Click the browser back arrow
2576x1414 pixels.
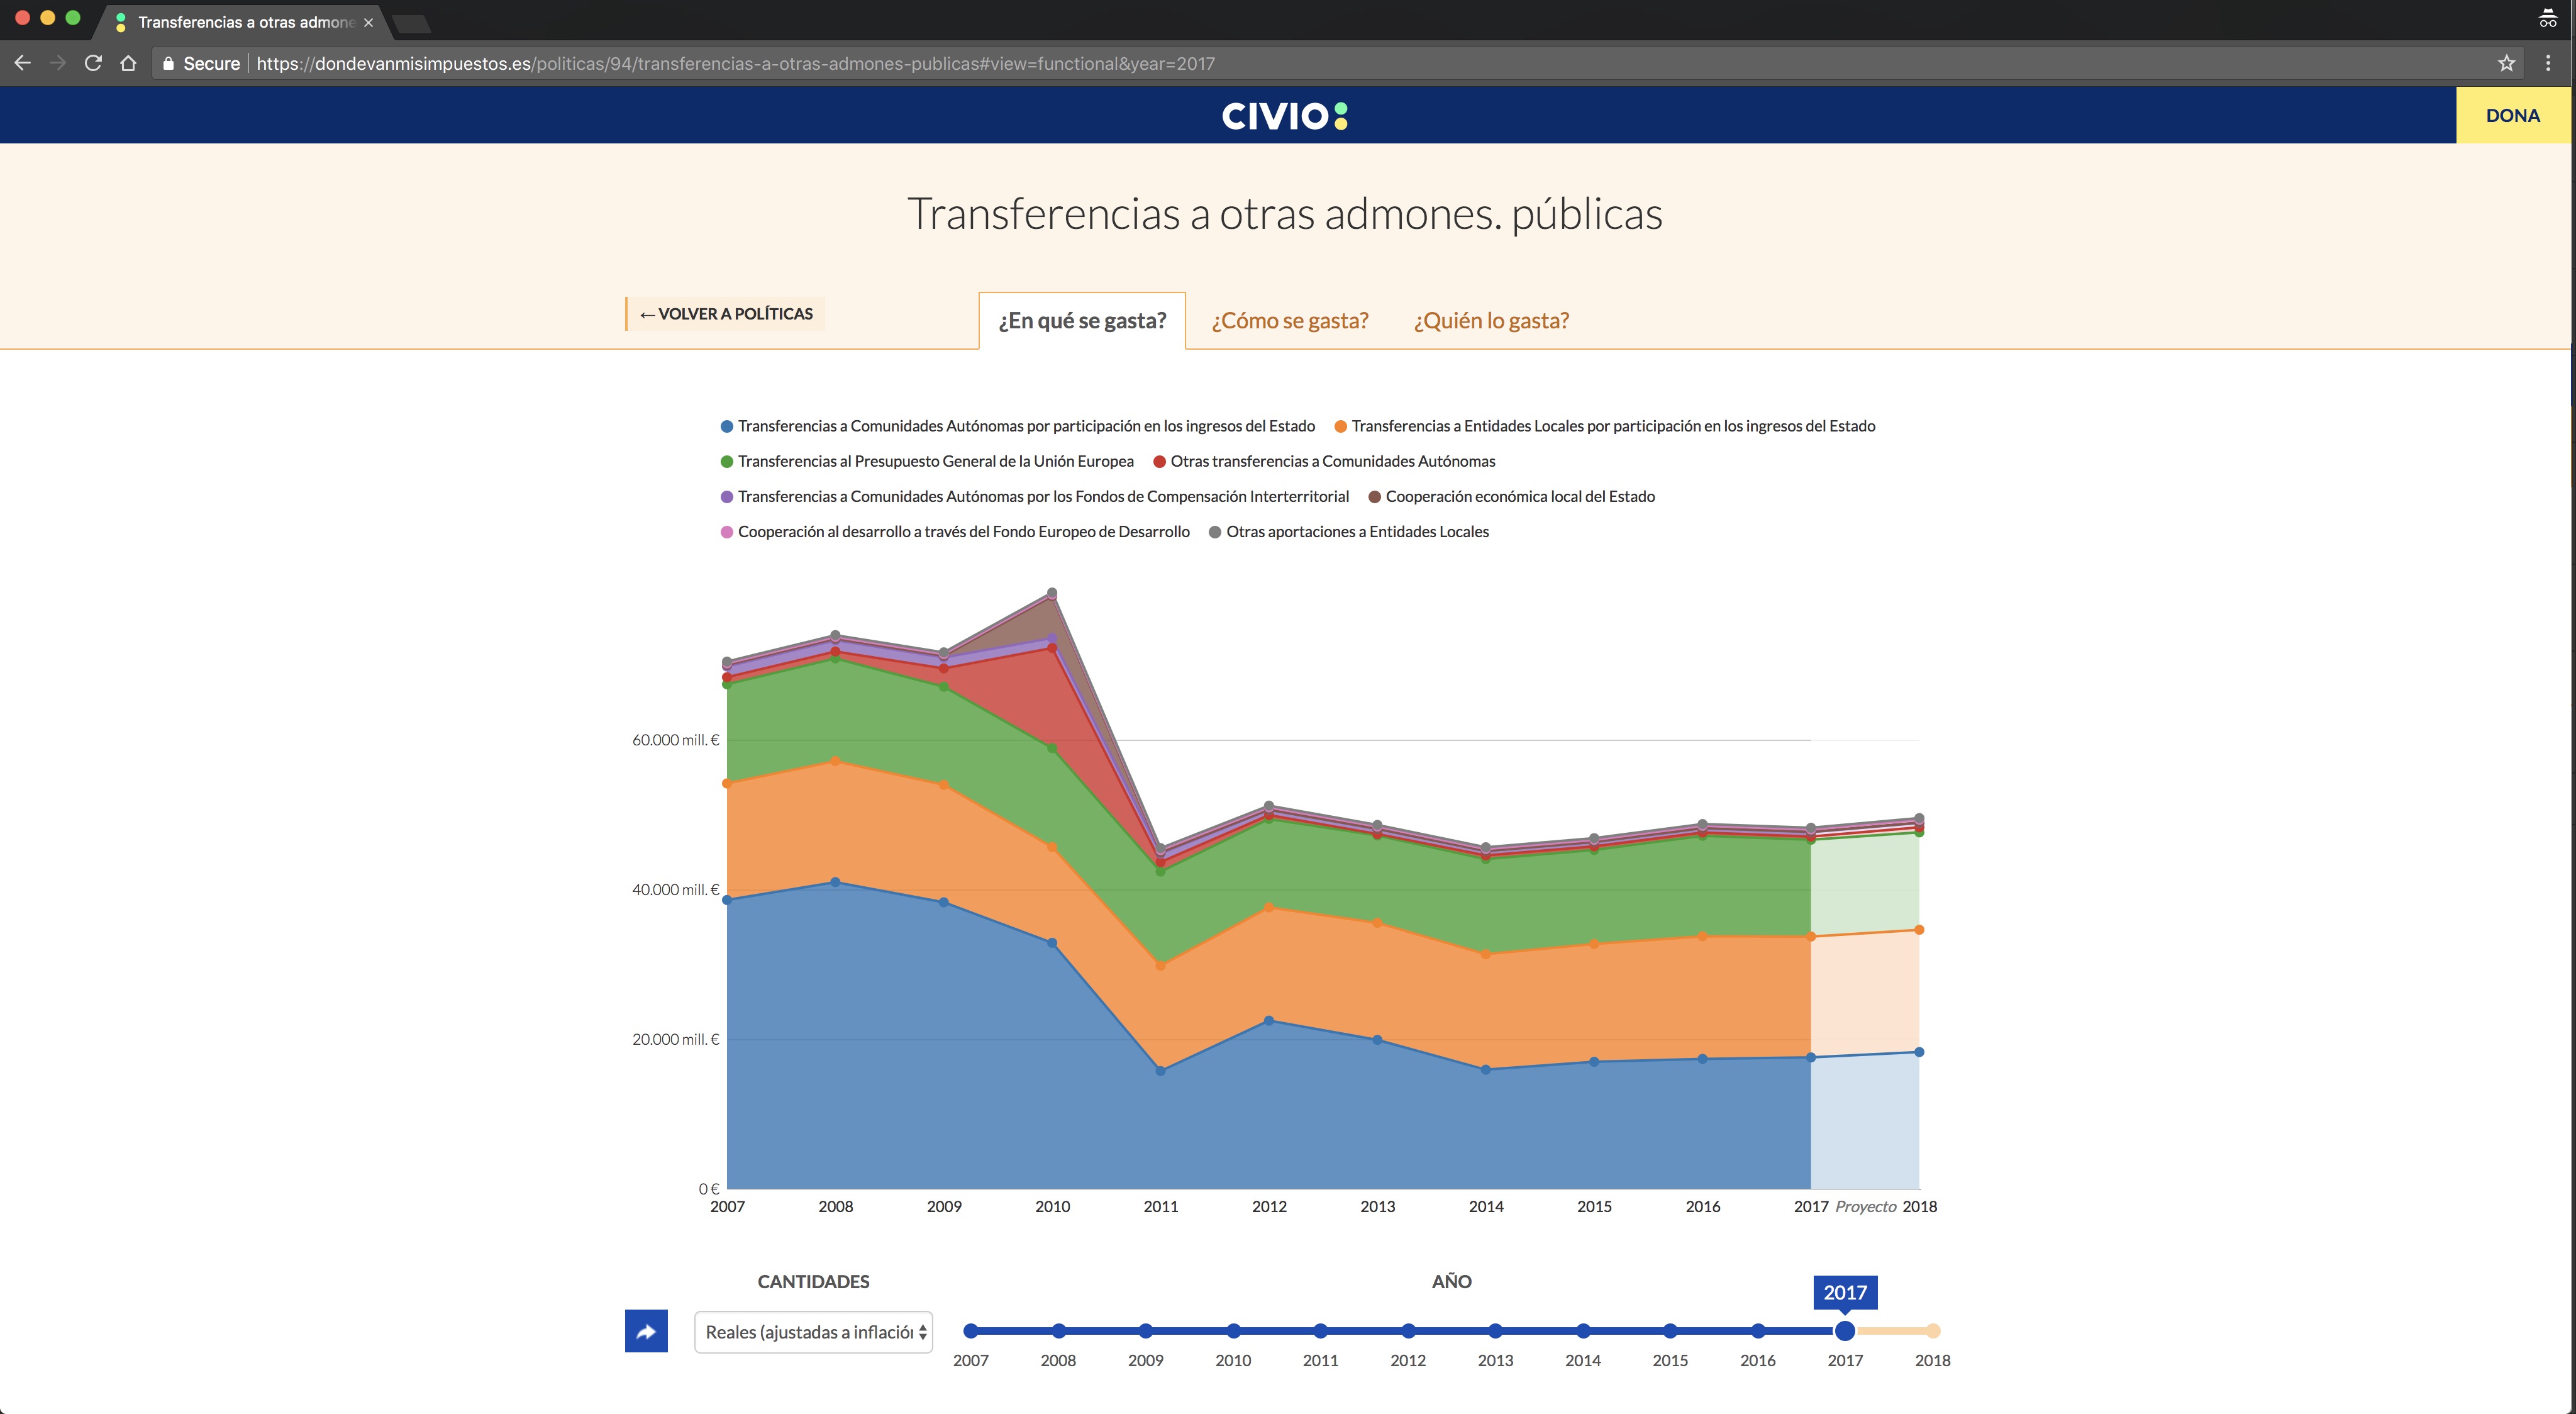(x=22, y=63)
